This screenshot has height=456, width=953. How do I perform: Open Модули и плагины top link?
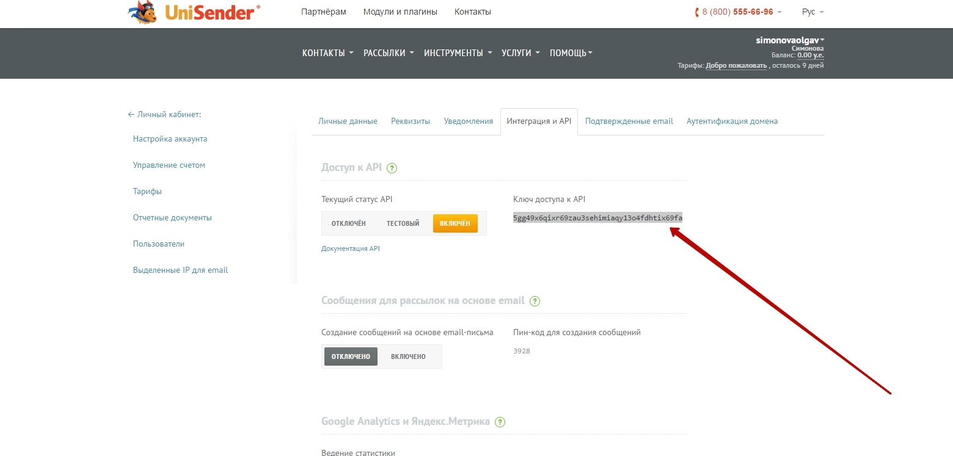(x=400, y=12)
